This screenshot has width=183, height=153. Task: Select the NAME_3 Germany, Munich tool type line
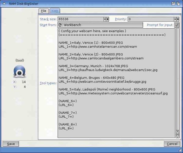coord(93,66)
